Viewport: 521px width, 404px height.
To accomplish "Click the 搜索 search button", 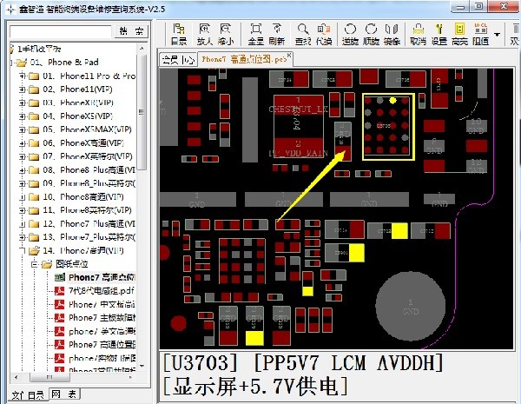I will pyautogui.click(x=132, y=31).
